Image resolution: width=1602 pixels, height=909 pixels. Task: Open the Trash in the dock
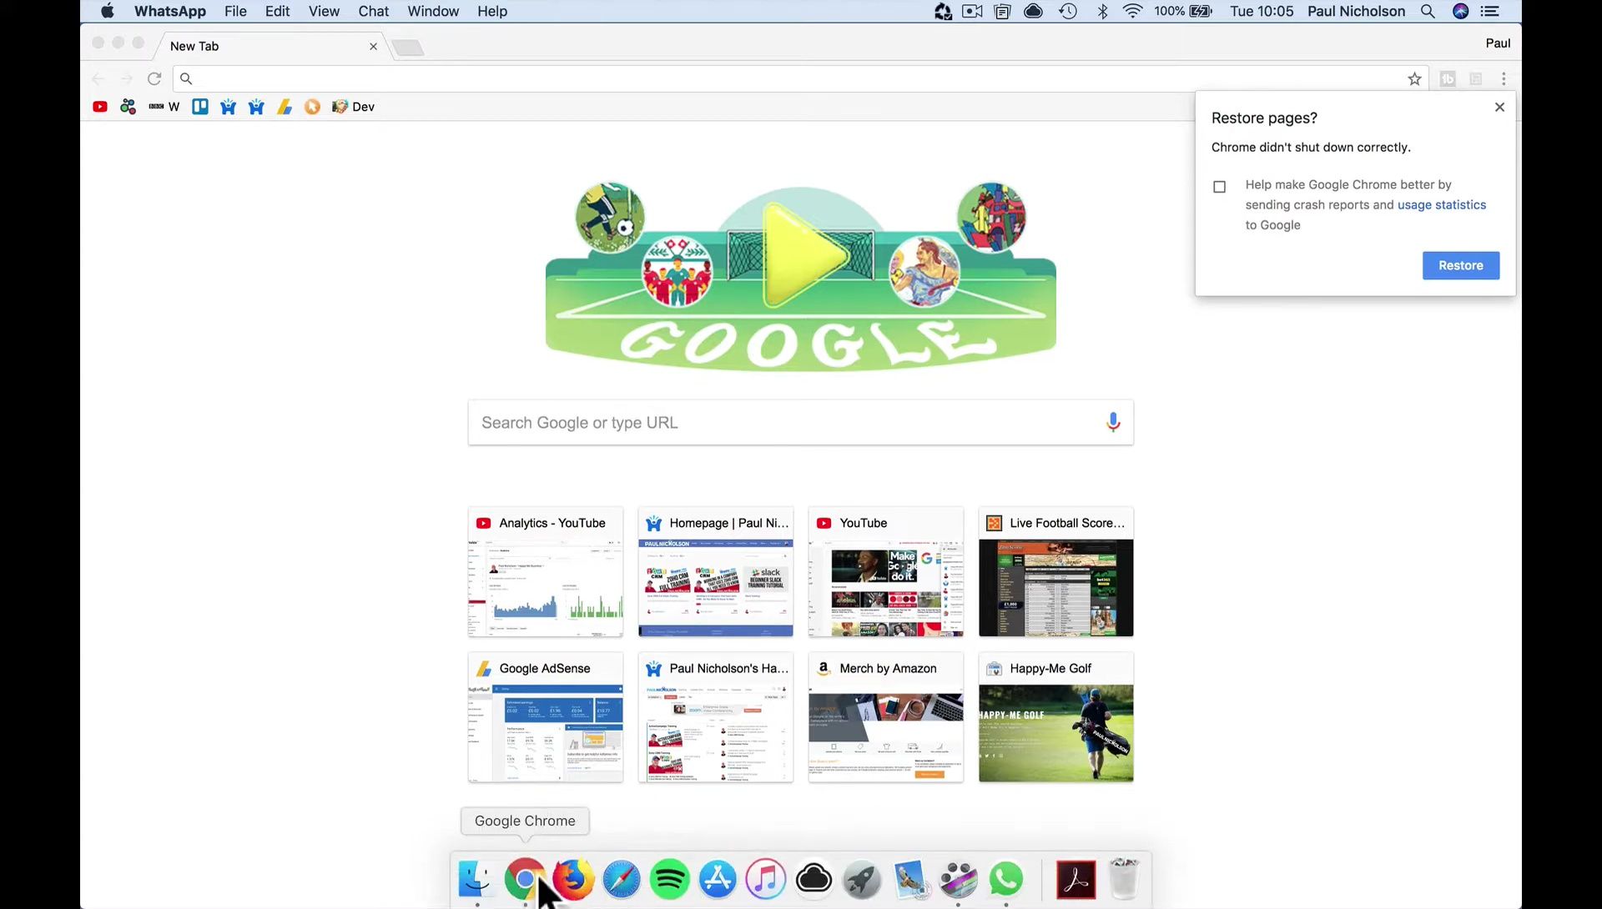point(1125,879)
